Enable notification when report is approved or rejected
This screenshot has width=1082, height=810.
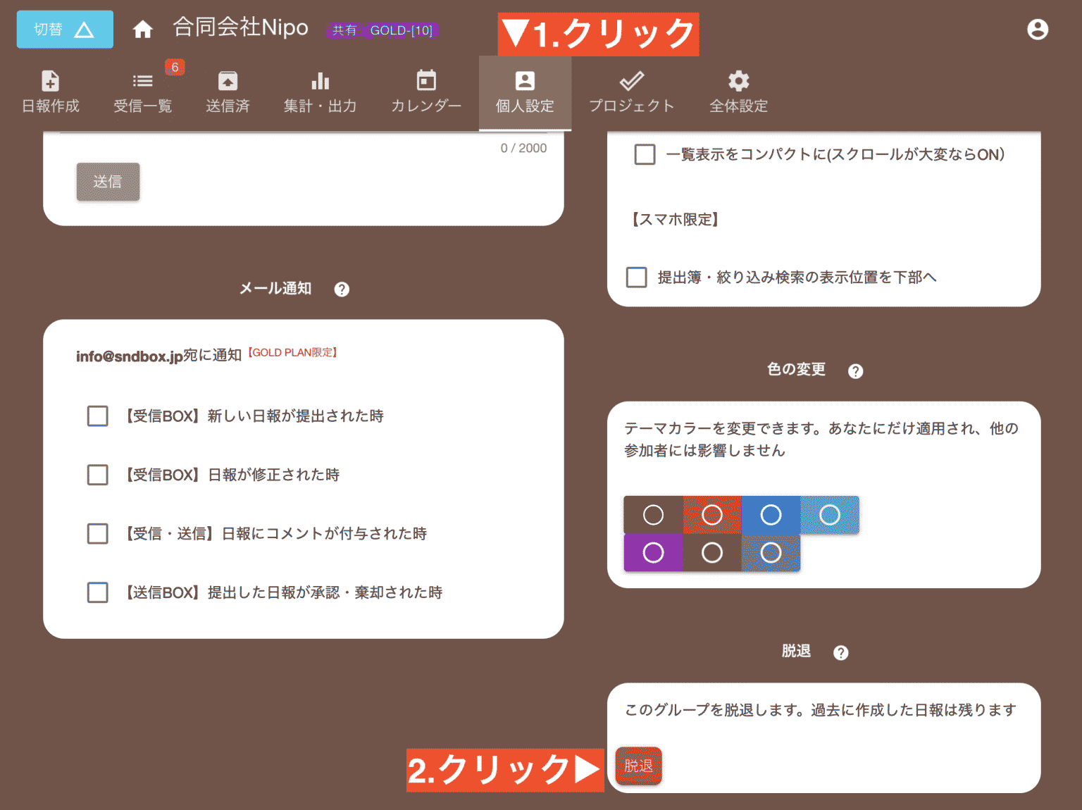pos(97,592)
